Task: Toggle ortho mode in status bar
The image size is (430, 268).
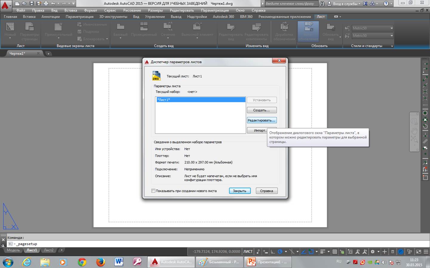Action: point(273,252)
